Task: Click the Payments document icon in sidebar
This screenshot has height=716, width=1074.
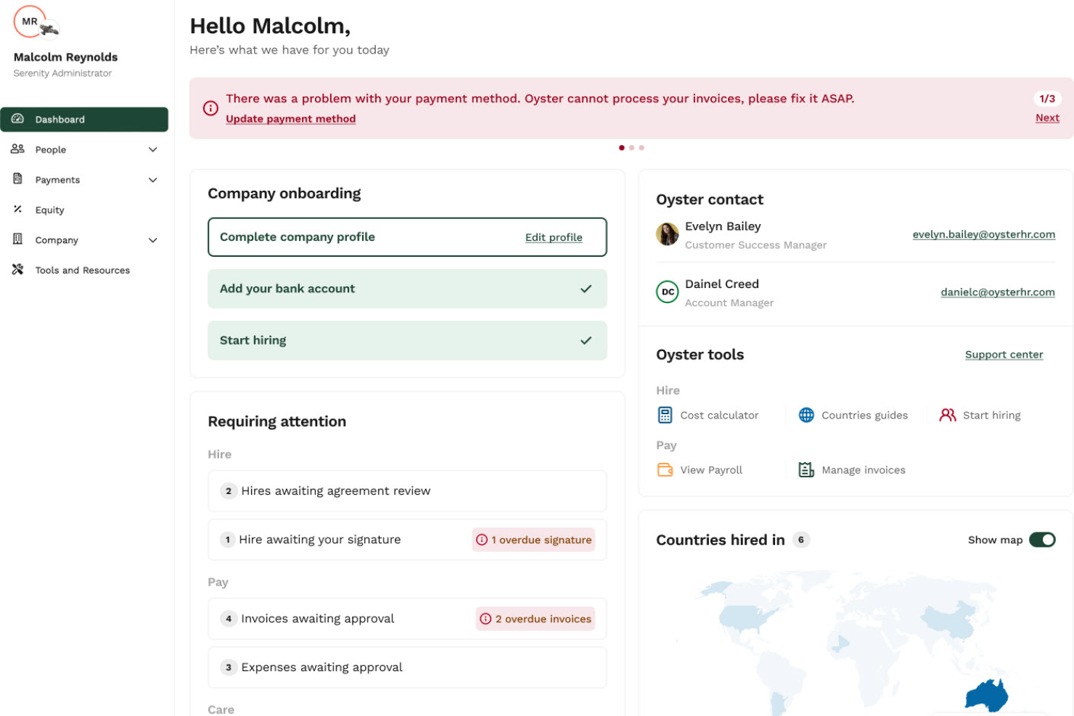Action: pyautogui.click(x=17, y=179)
